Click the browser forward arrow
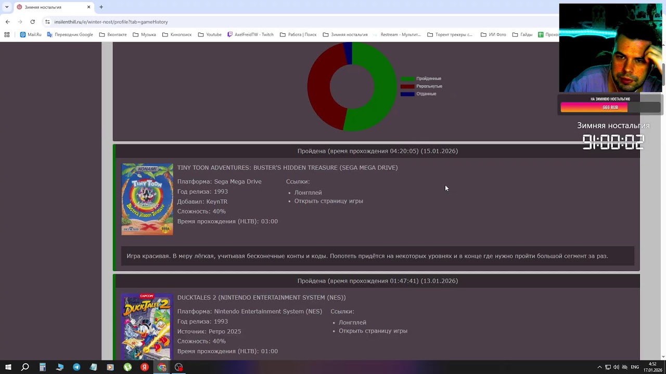Image resolution: width=666 pixels, height=374 pixels. [x=20, y=22]
